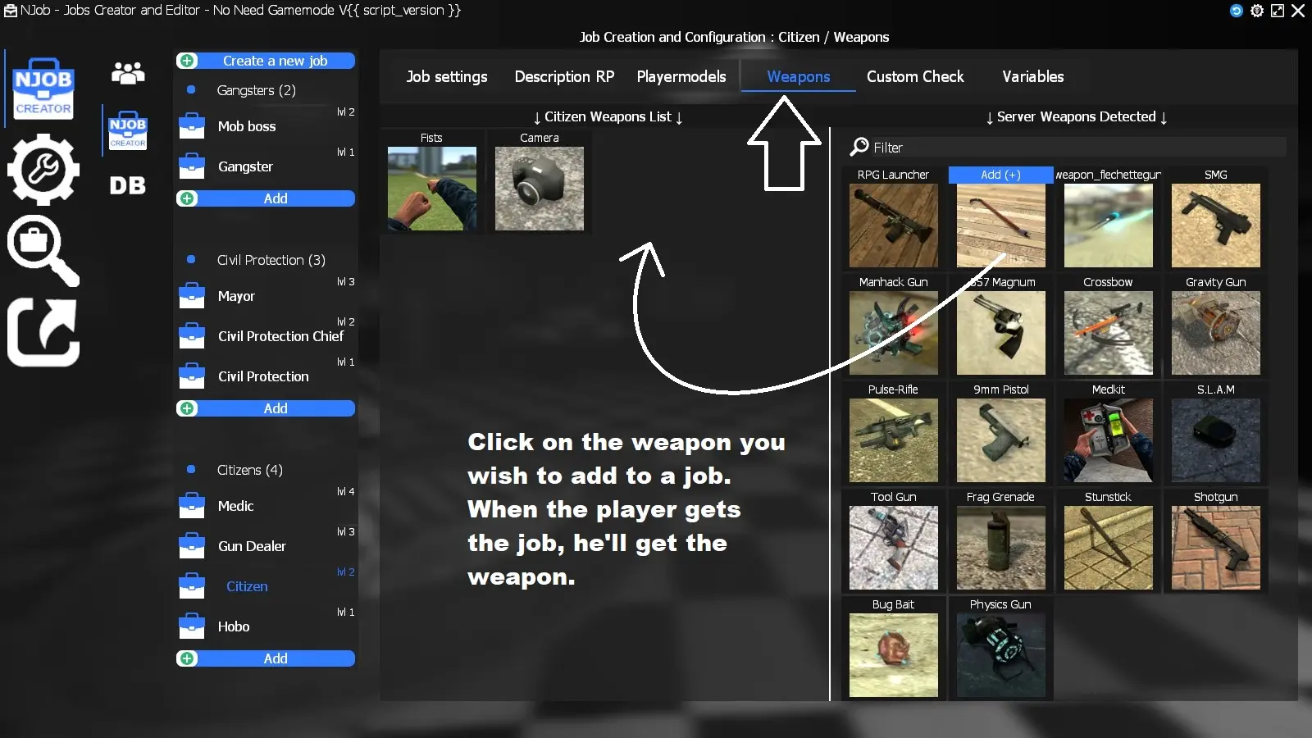Toggle the fullscreen icon top right

pyautogui.click(x=1278, y=11)
